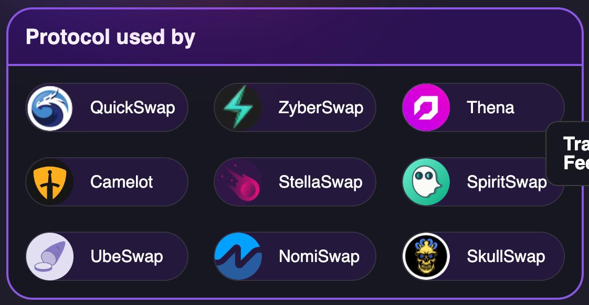Select the SkullSwap text label
This screenshot has height=305, width=589.
pyautogui.click(x=506, y=257)
